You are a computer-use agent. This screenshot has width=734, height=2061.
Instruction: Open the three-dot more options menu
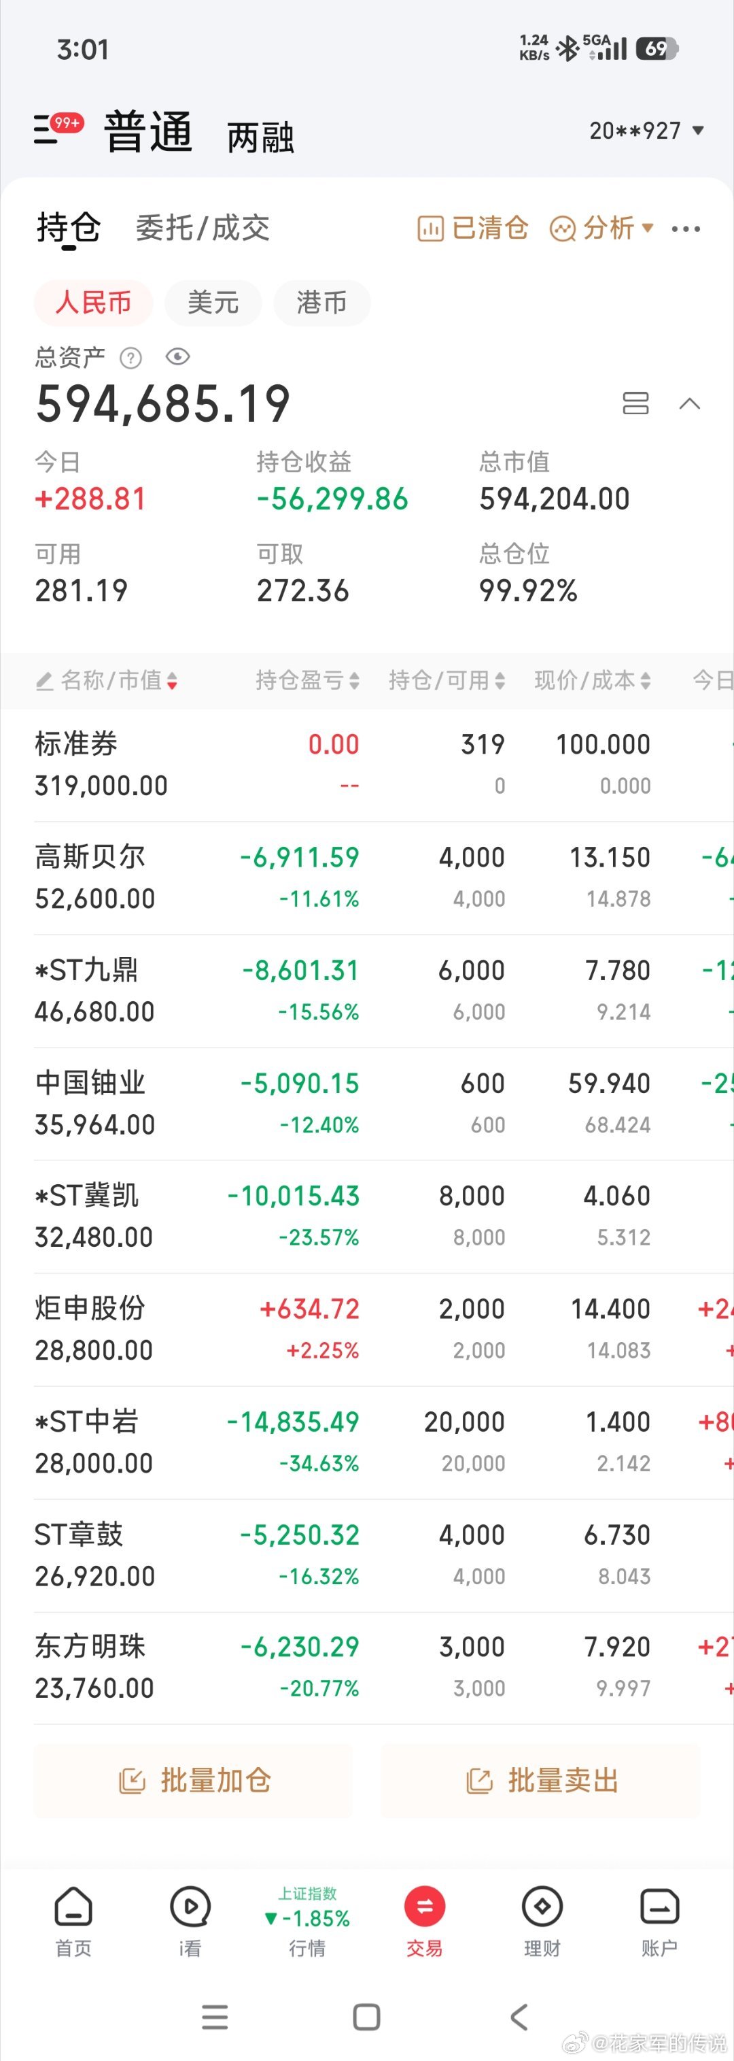(686, 230)
